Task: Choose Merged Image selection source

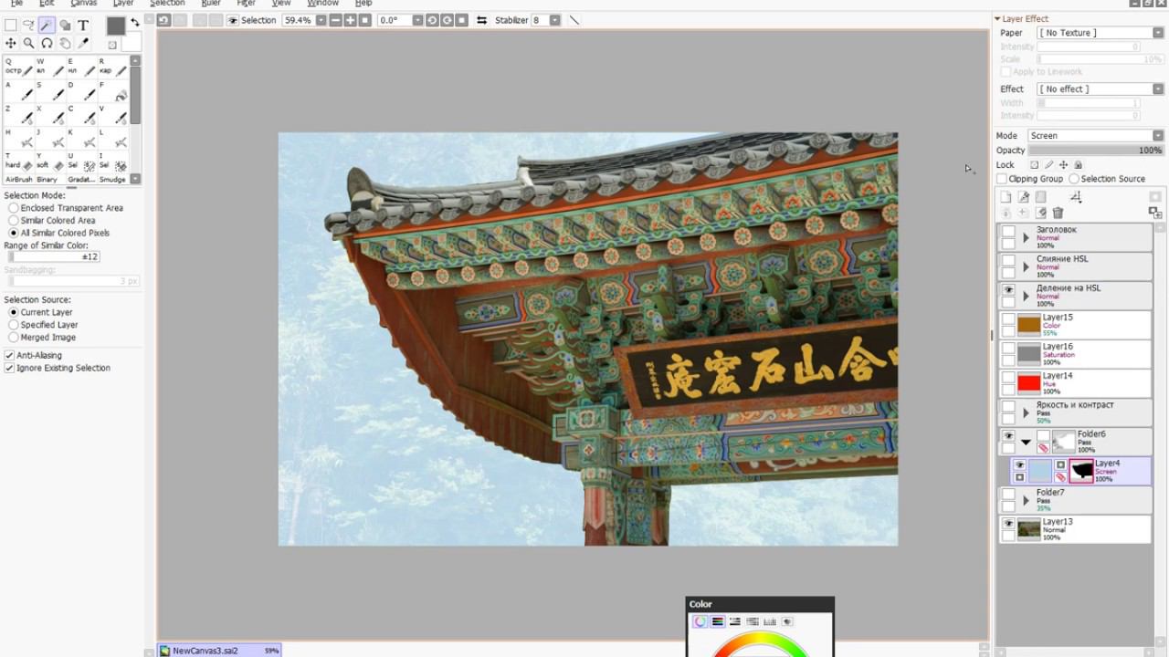Action: (x=14, y=338)
